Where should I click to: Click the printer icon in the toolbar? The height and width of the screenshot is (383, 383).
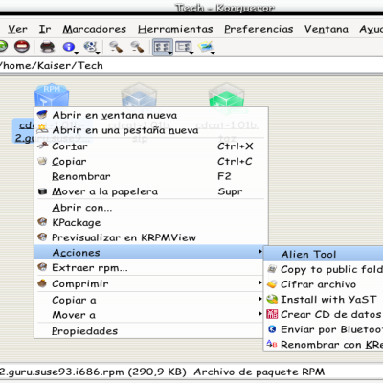[48, 47]
